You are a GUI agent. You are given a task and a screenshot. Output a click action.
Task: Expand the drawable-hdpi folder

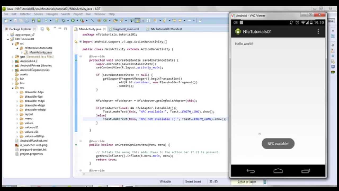[x=17, y=92]
